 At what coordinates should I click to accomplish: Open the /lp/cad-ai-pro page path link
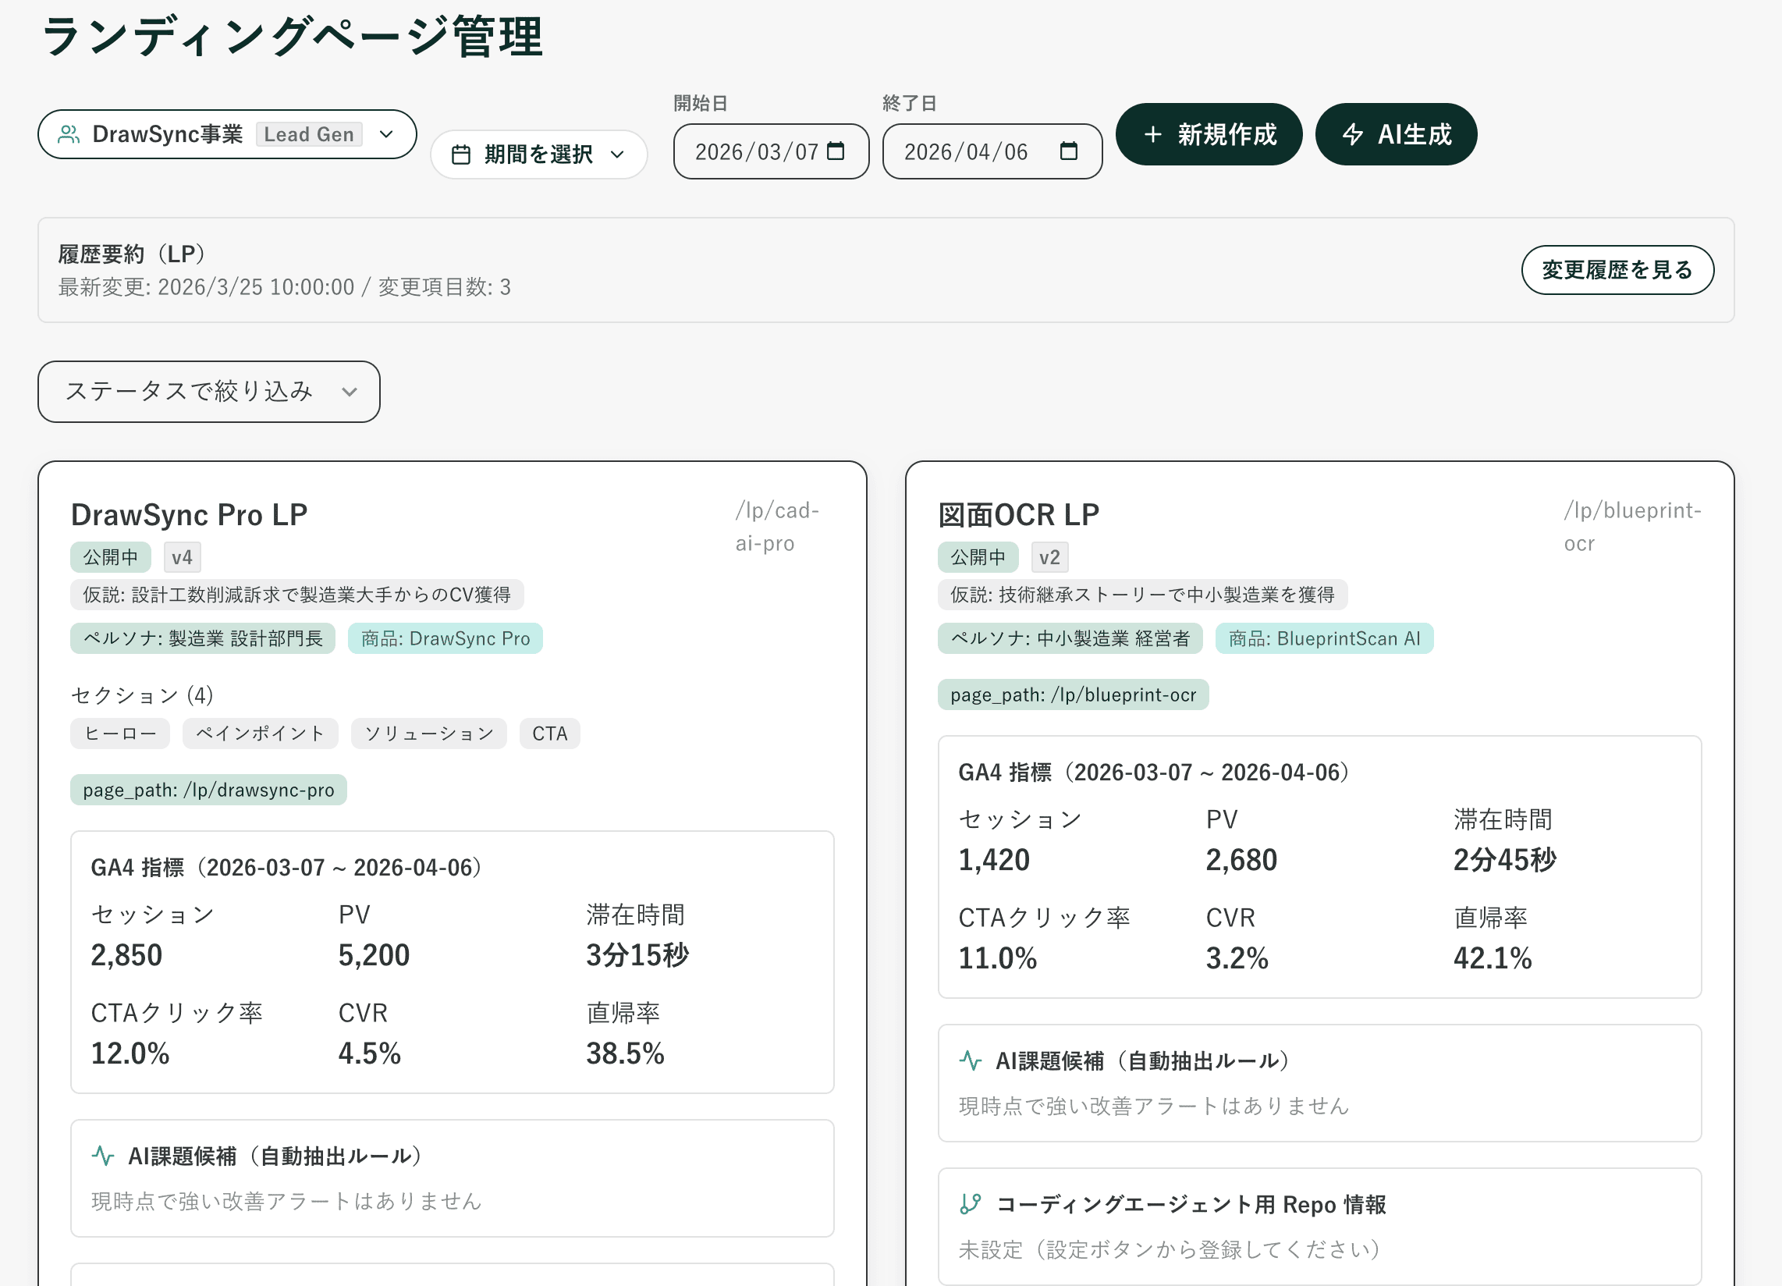point(777,525)
